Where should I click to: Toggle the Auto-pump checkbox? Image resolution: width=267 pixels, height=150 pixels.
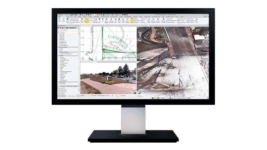tap(91, 96)
